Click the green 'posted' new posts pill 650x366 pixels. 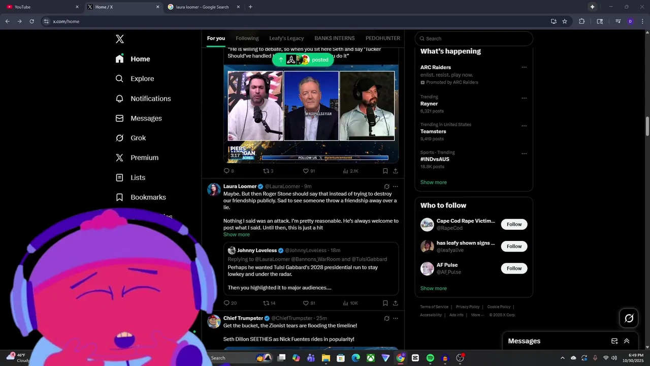[303, 59]
